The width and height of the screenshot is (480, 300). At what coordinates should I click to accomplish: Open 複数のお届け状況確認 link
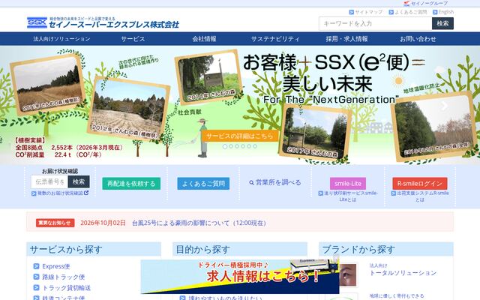click(60, 193)
